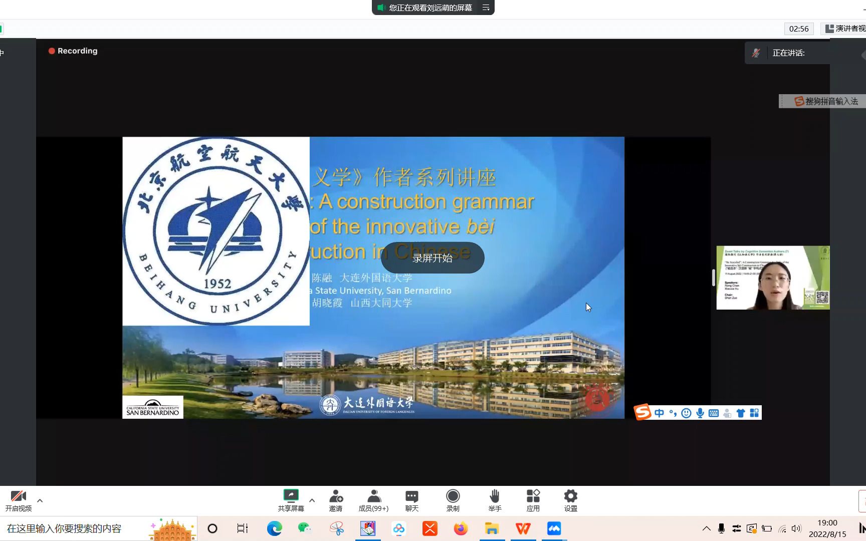The image size is (866, 541).
Task: Open WPS Office from taskbar
Action: point(523,528)
